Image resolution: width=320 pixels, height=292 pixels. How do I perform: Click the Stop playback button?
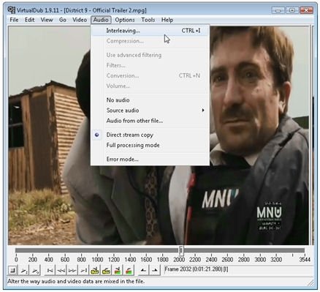[12, 271]
